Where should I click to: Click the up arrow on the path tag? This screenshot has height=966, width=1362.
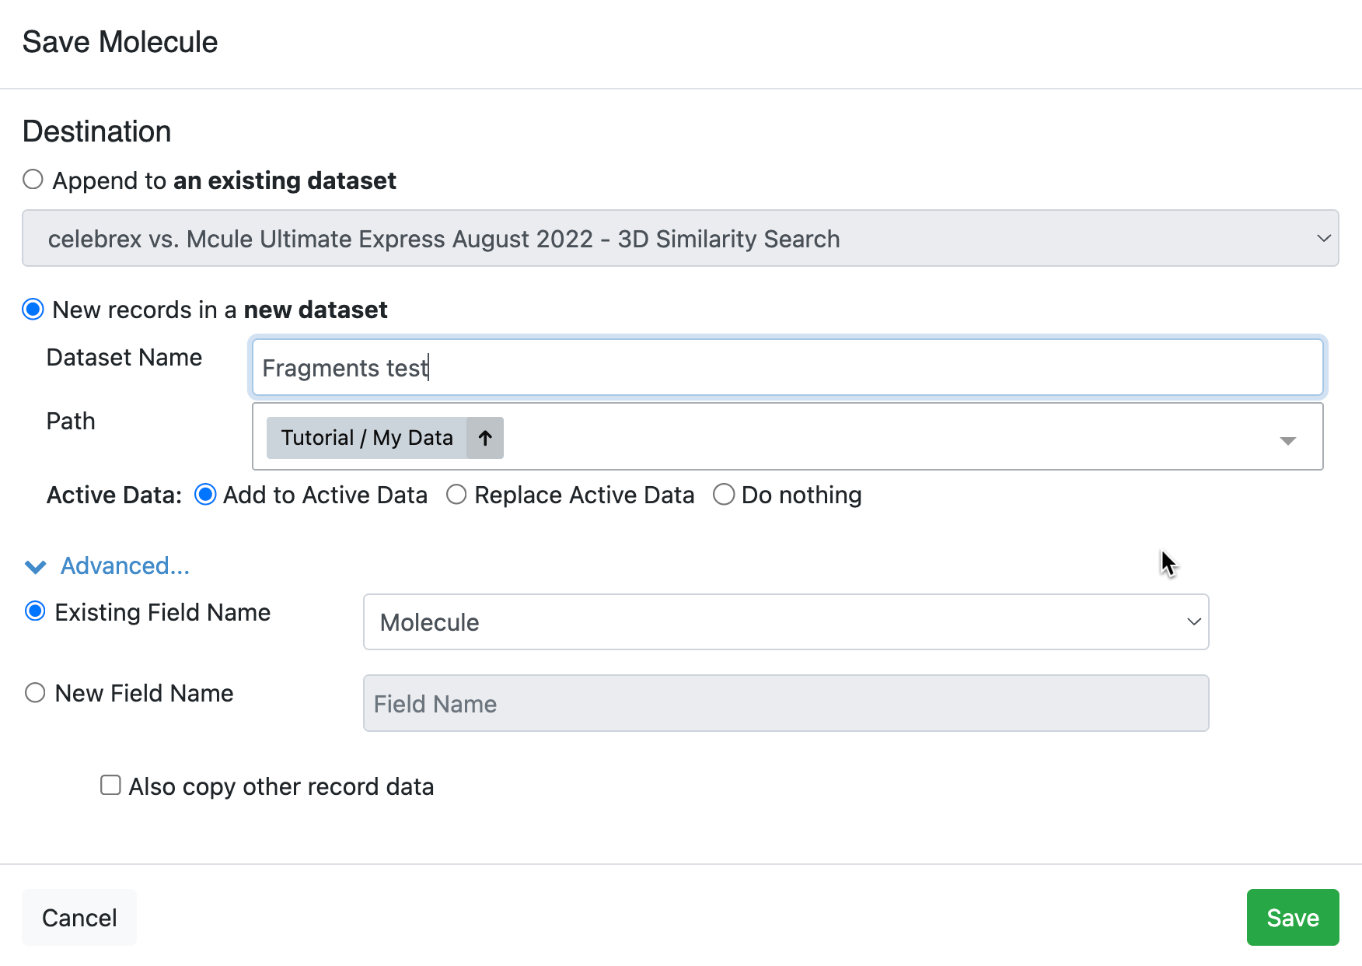pos(485,438)
